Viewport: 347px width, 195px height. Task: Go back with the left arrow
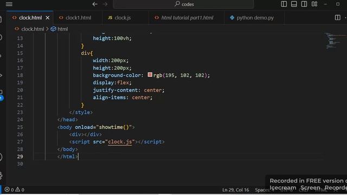click(x=95, y=4)
